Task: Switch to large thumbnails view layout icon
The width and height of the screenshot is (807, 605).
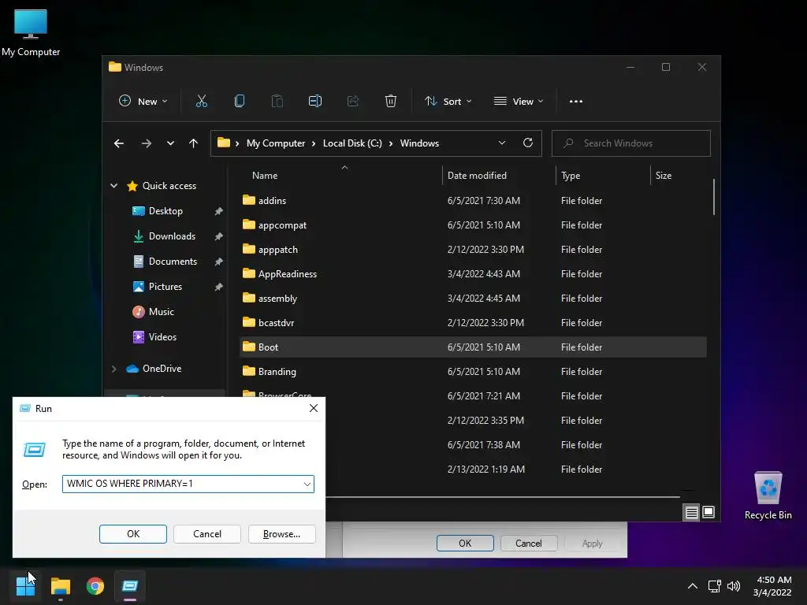Action: [708, 512]
